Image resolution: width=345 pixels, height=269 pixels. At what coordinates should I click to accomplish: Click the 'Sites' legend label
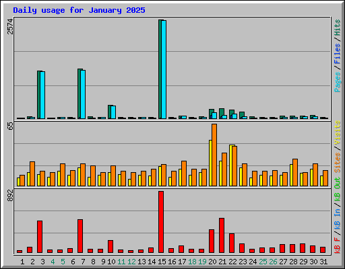(338, 163)
